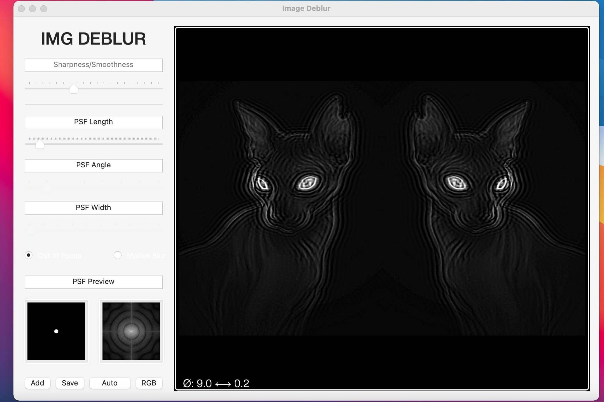This screenshot has width=604, height=402.
Task: Click the PSF Angle label box
Action: (x=94, y=165)
